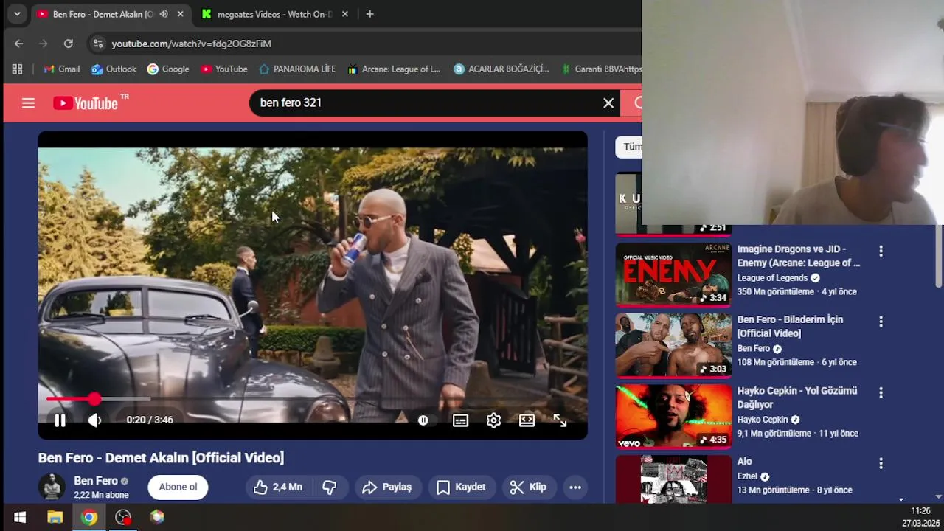The width and height of the screenshot is (944, 531).
Task: Switch to theater mode
Action: point(527,420)
